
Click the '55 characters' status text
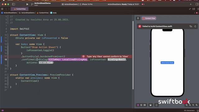click(189, 110)
